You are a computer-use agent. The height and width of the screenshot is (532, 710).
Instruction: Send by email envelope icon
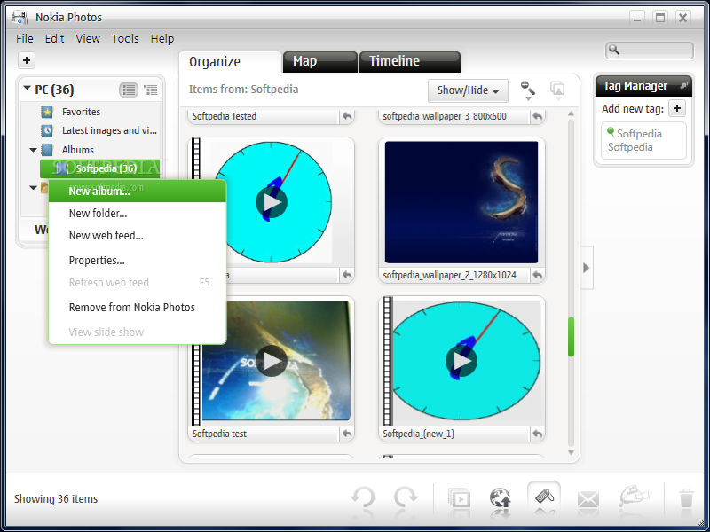pyautogui.click(x=588, y=499)
